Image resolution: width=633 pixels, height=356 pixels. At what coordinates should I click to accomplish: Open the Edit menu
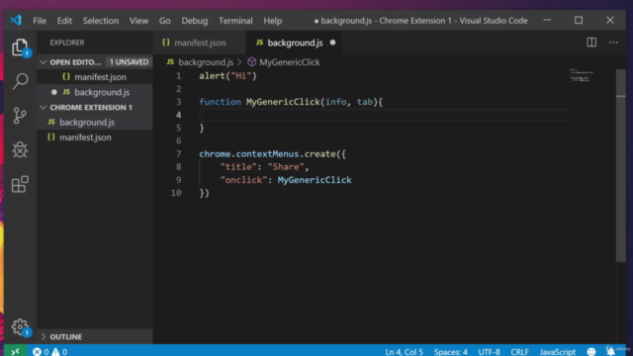(x=64, y=21)
